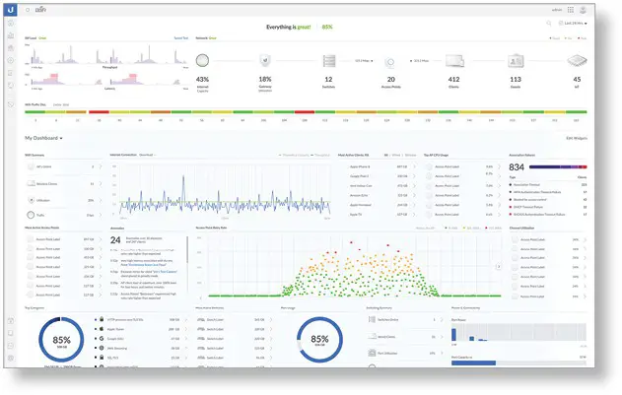622x395 pixels.
Task: Open the apps grid icon beside admin
Action: 571,10
